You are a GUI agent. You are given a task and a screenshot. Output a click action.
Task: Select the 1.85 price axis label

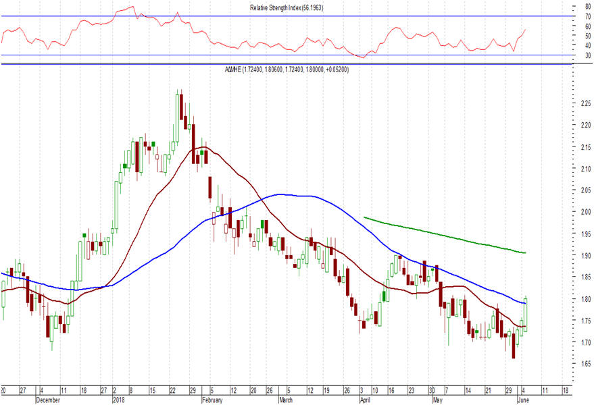pyautogui.click(x=586, y=277)
